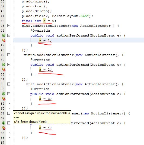The width and height of the screenshot is (144, 145).
Task: Collapse code fold at line 55
Action: pyautogui.click(x=9, y=84)
